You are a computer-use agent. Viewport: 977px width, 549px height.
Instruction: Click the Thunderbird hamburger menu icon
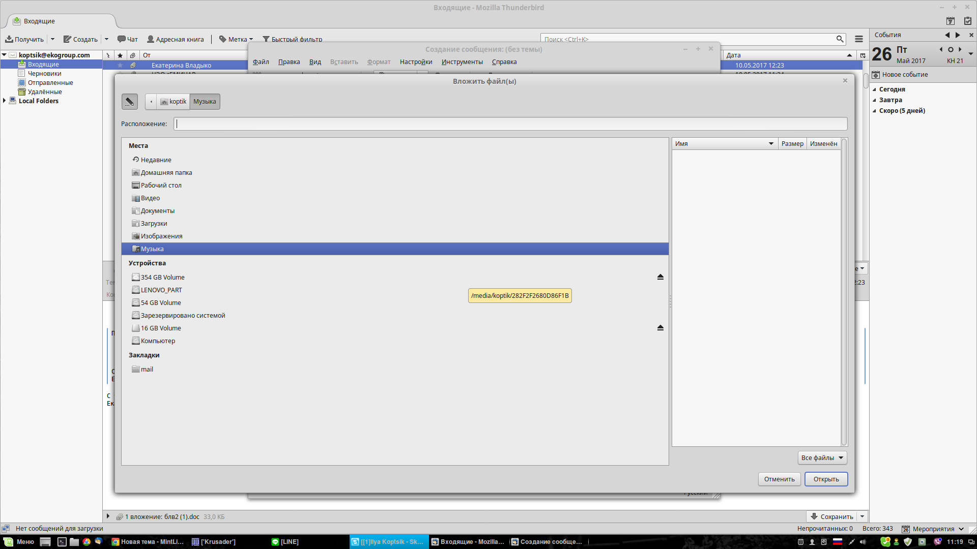point(859,39)
